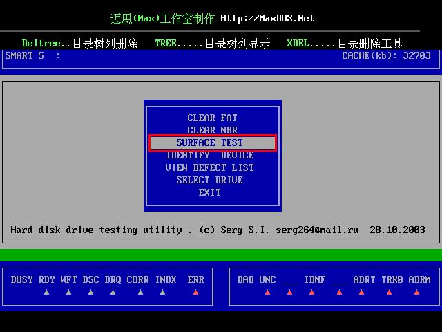Click the DRQ status label

(113, 279)
